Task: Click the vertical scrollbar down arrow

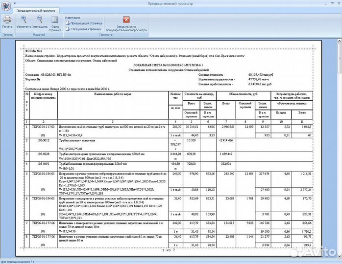Action: tap(340, 256)
